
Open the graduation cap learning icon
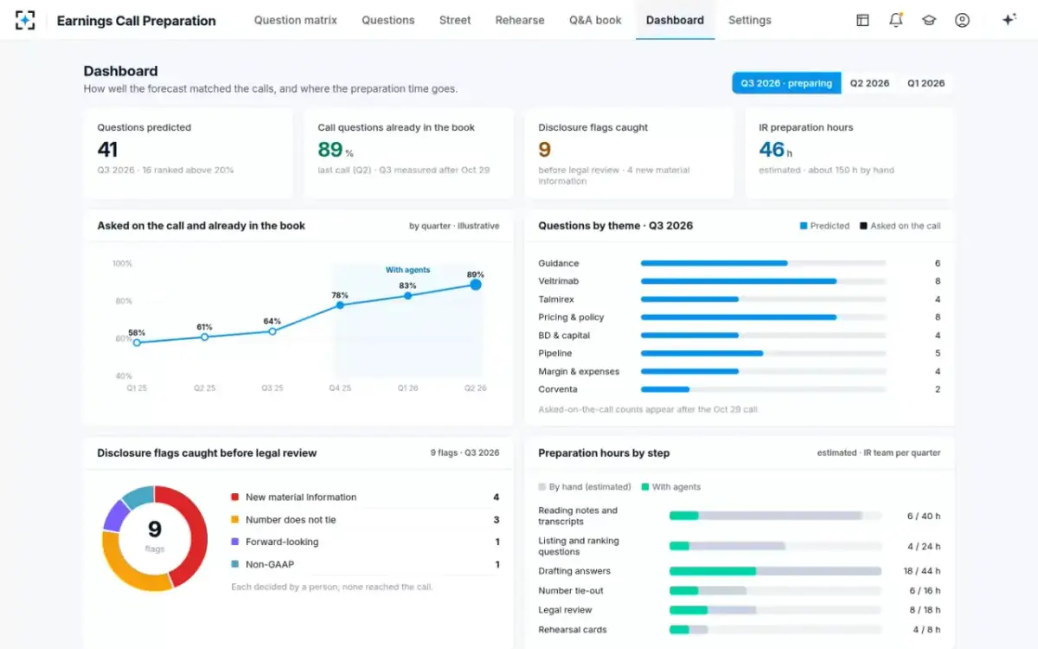tap(929, 20)
